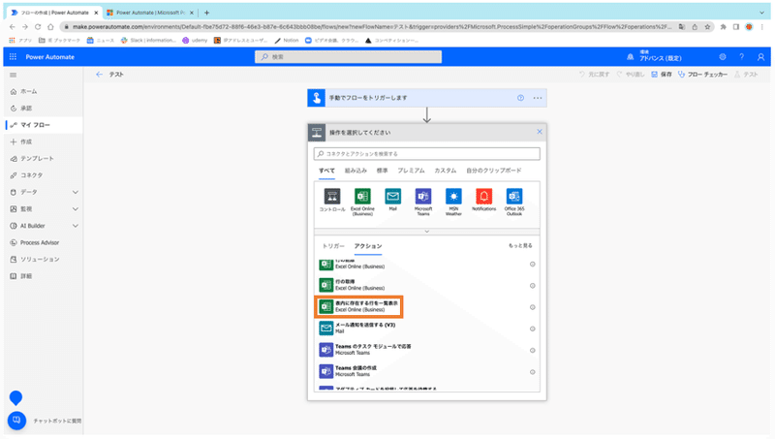
Task: Select the カスタム tab
Action: click(x=446, y=171)
